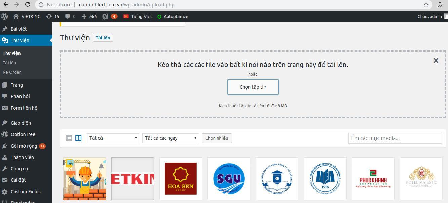The height and width of the screenshot is (203, 448).
Task: Switch language via Tiếng Việt flag
Action: point(137,16)
